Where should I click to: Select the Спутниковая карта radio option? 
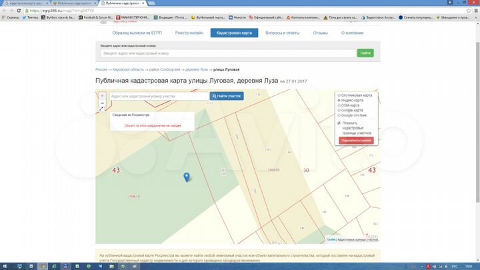click(339, 95)
